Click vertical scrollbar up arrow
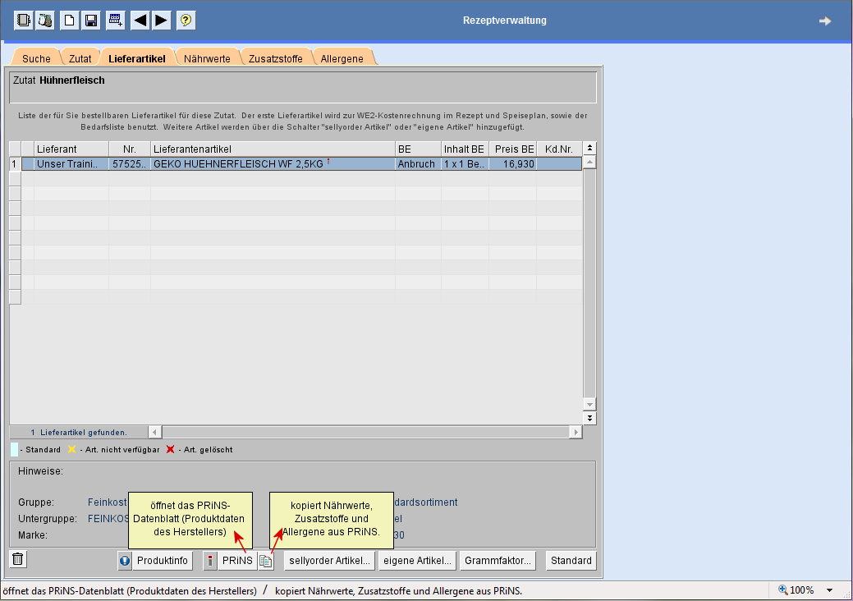The height and width of the screenshot is (601, 853). [589, 162]
